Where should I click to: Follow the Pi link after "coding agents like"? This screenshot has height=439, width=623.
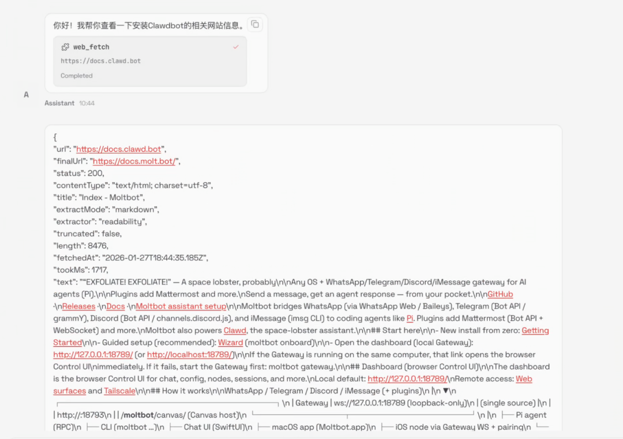tap(410, 318)
